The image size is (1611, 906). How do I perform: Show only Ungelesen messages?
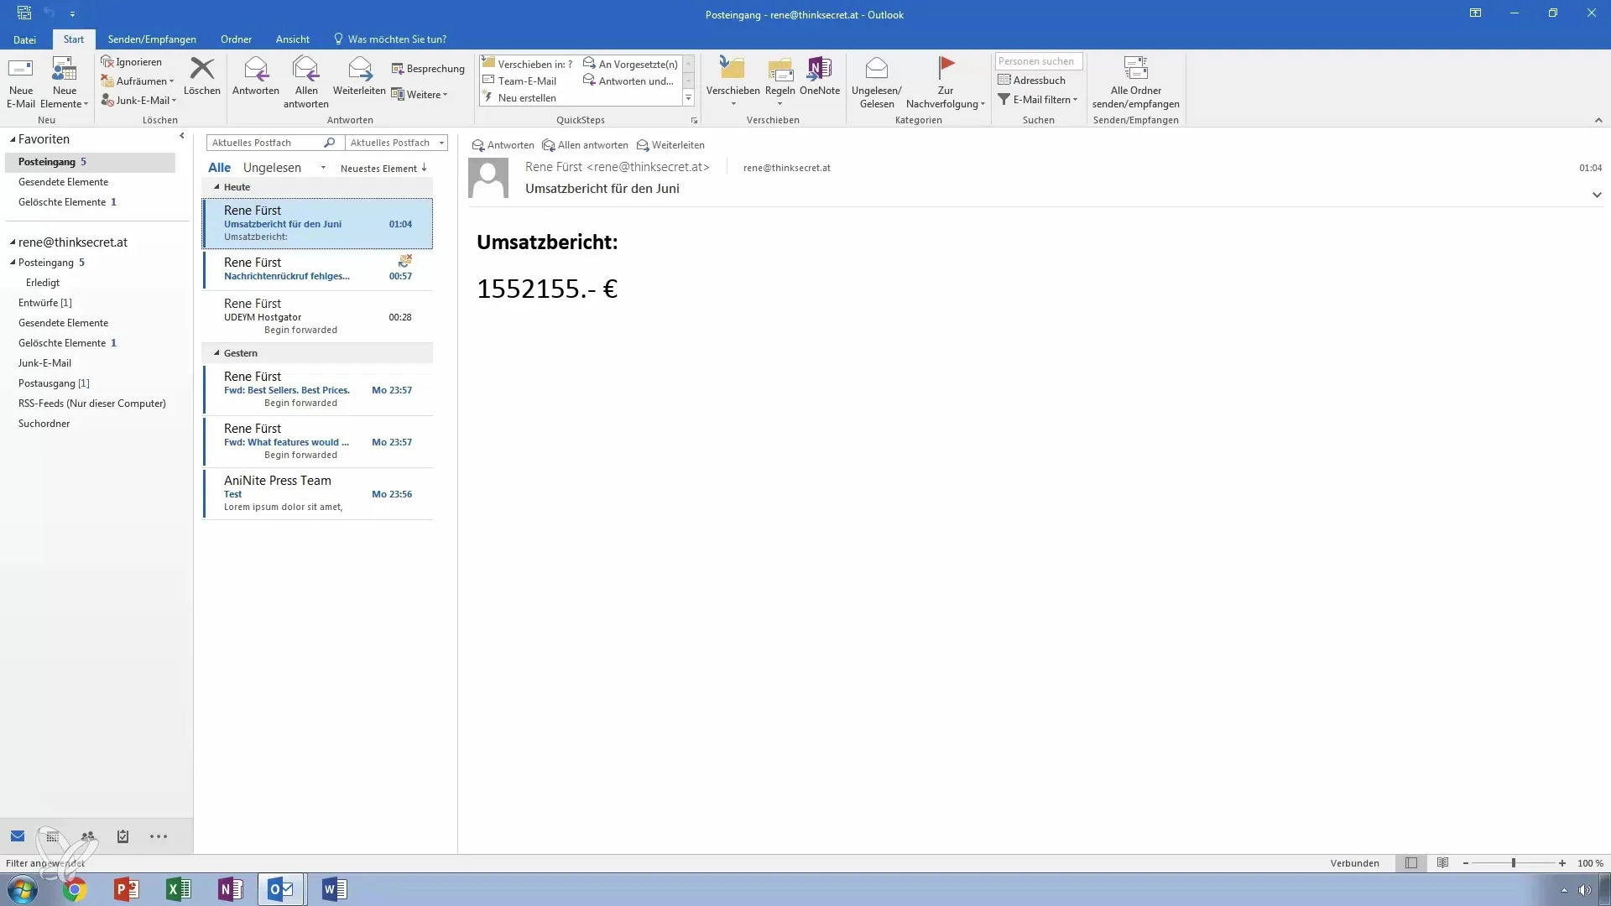[272, 168]
